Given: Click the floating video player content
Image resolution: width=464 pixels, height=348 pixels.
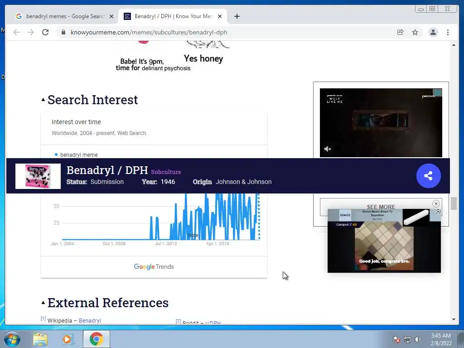Looking at the screenshot, I should click(384, 246).
